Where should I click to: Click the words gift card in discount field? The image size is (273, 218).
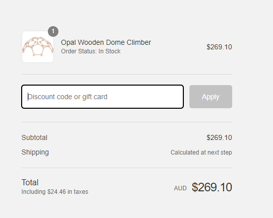pyautogui.click(x=95, y=97)
